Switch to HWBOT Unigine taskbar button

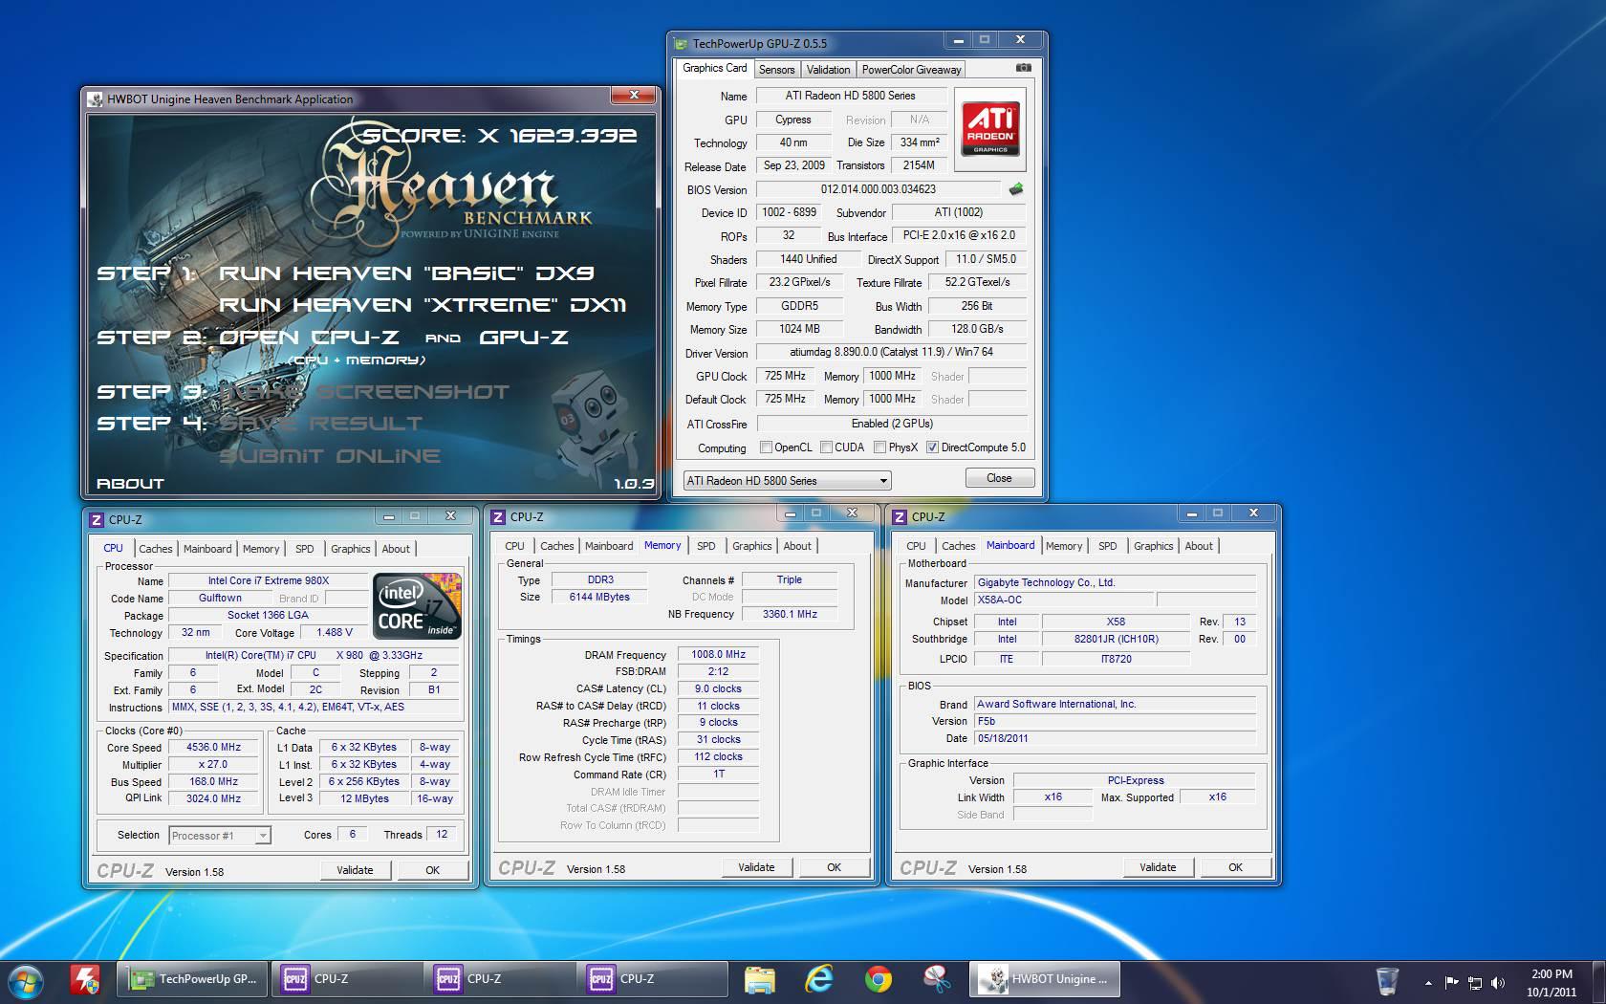tap(1045, 979)
